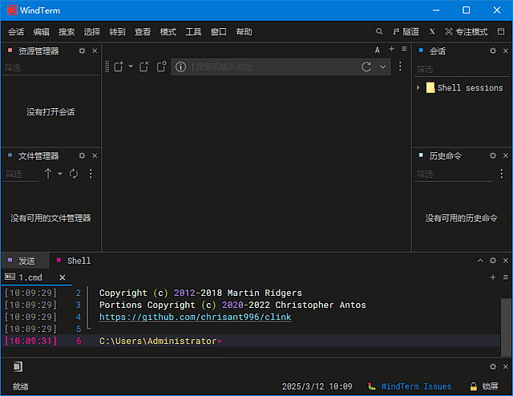Screen dimensions: 513x396
Task: Refresh the 文件管理器 listing
Action: [x=74, y=173]
